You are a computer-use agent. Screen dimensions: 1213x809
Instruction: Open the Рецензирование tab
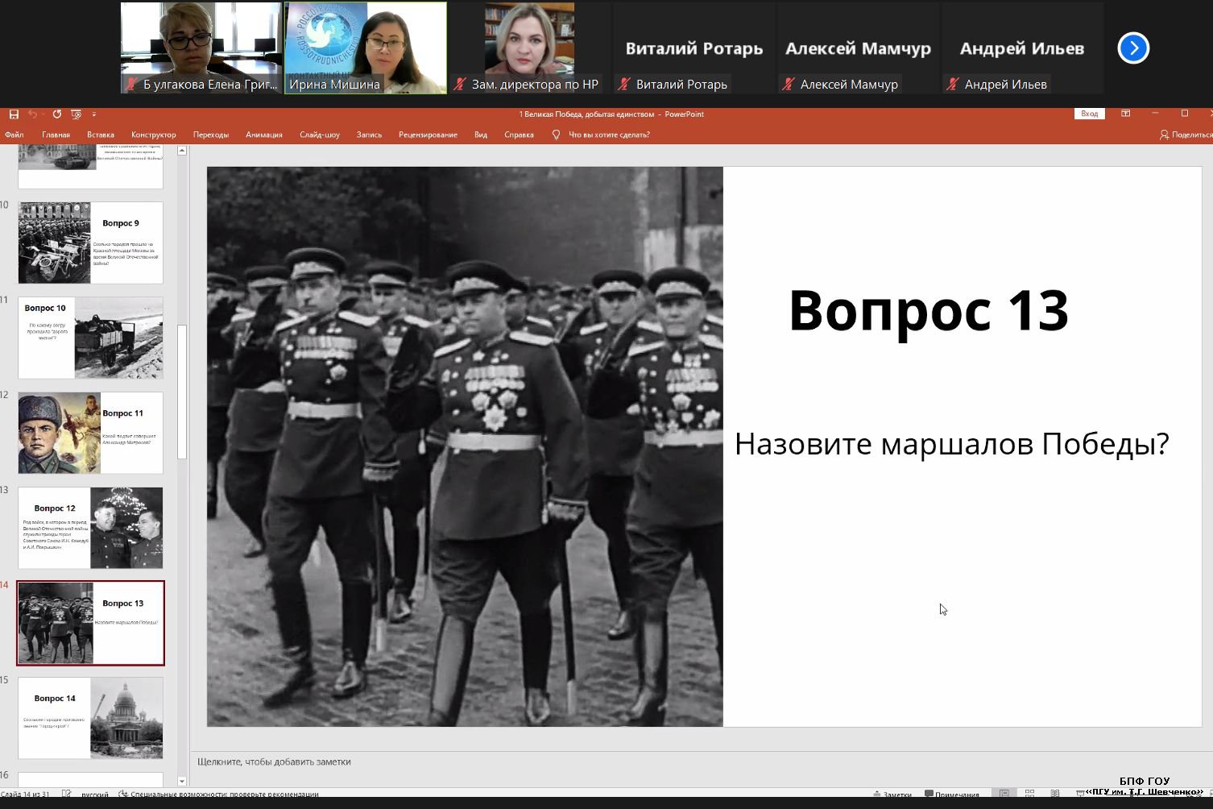pyautogui.click(x=428, y=135)
